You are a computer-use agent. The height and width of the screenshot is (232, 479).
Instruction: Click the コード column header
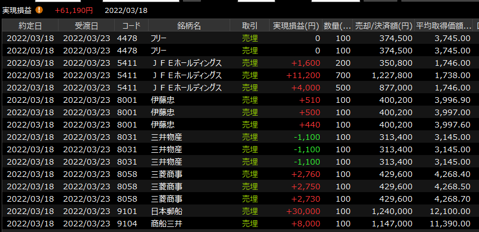[x=131, y=26]
